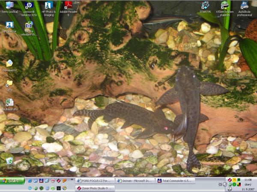Open the Koš recycle bin
This screenshot has width=257, height=192.
point(9,160)
